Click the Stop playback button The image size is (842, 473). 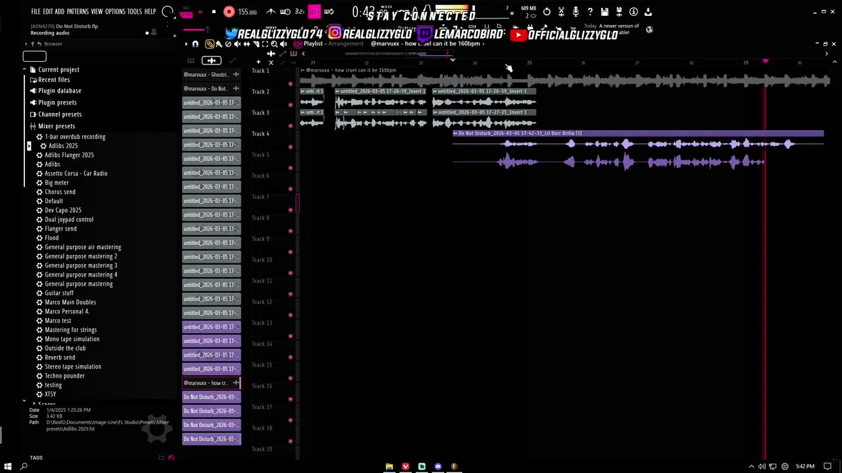[214, 12]
